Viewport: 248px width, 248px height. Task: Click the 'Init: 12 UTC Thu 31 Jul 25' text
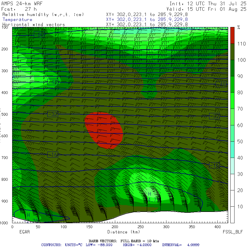click(x=208, y=4)
